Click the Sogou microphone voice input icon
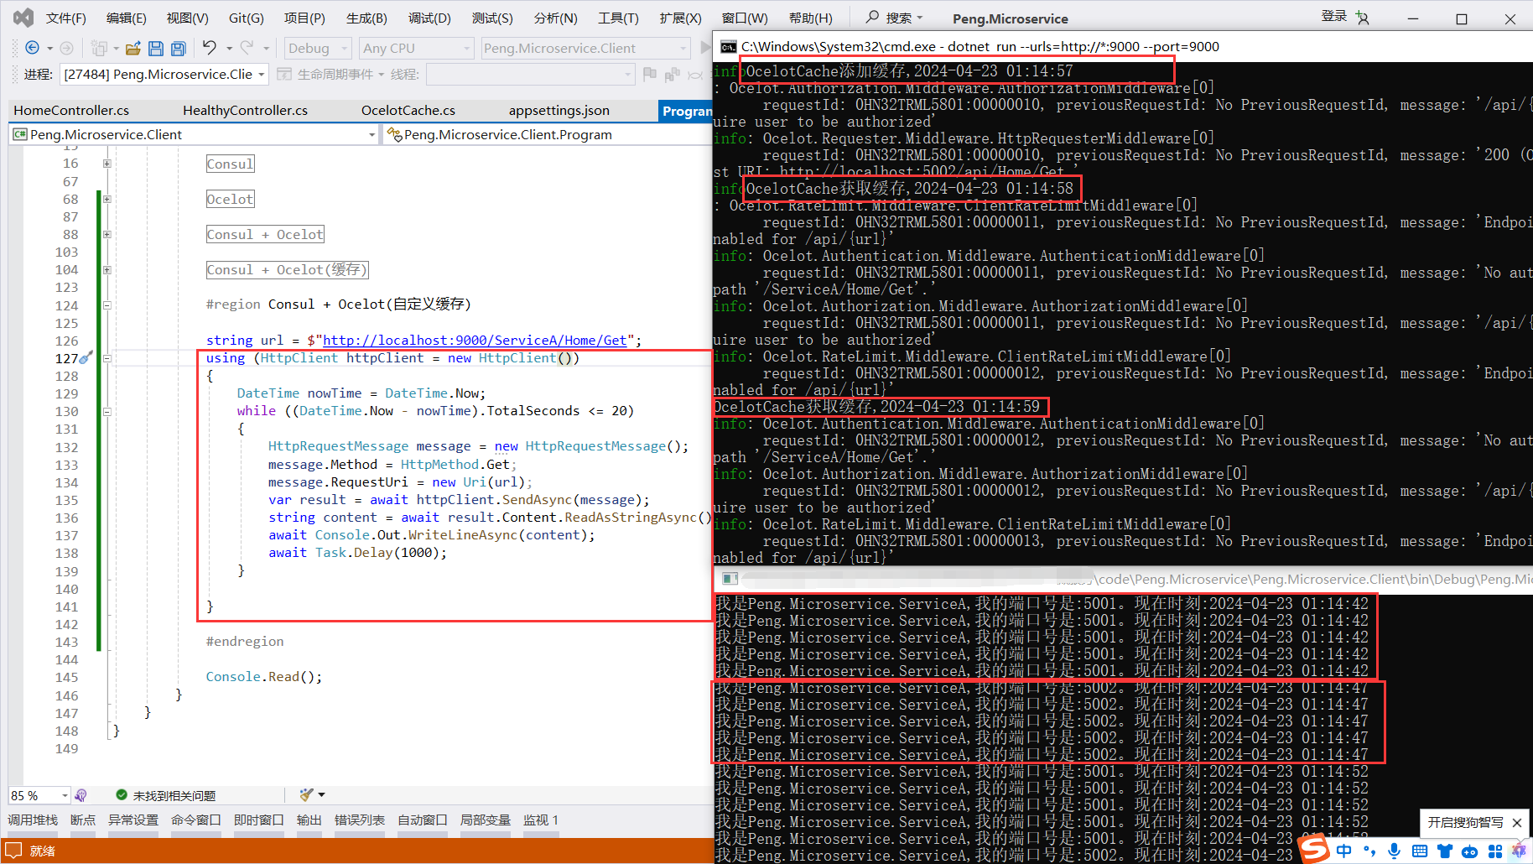Screen dimensions: 1533x864 pyautogui.click(x=1394, y=851)
